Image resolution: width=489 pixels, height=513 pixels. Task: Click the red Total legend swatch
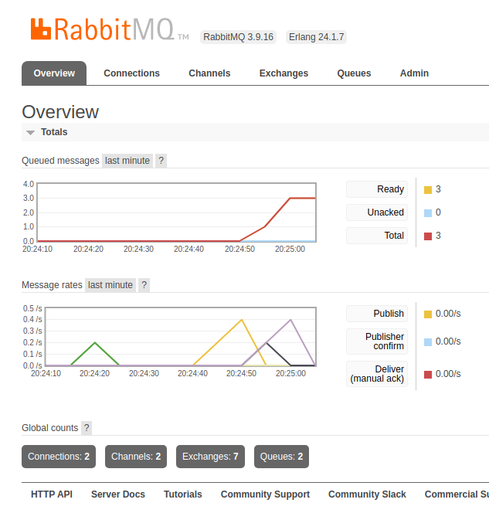point(428,236)
